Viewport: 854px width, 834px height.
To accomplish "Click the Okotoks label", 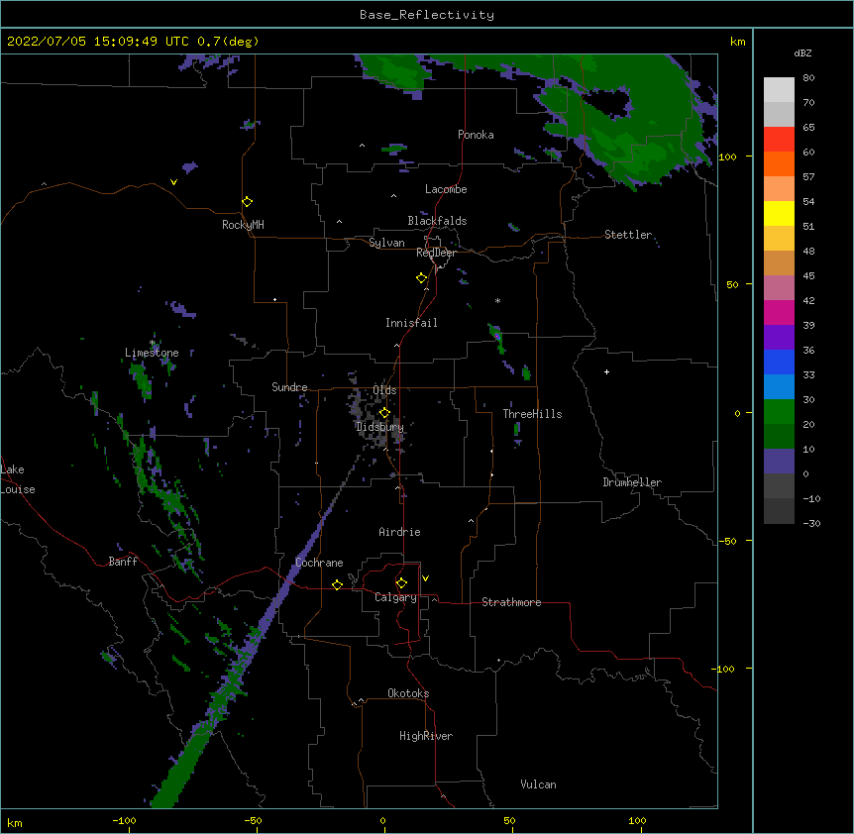I will pos(408,693).
